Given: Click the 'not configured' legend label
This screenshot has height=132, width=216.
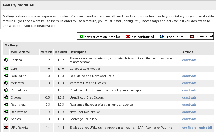Looking at the screenshot, I should tap(143, 37).
